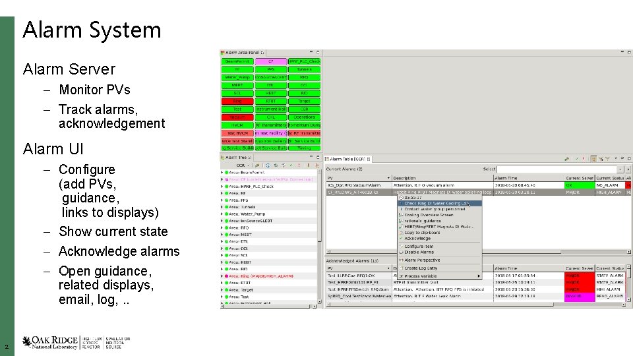Click un-acknowledge icon in Alarm Table toolbar
This screenshot has height=356, width=633.
584,159
